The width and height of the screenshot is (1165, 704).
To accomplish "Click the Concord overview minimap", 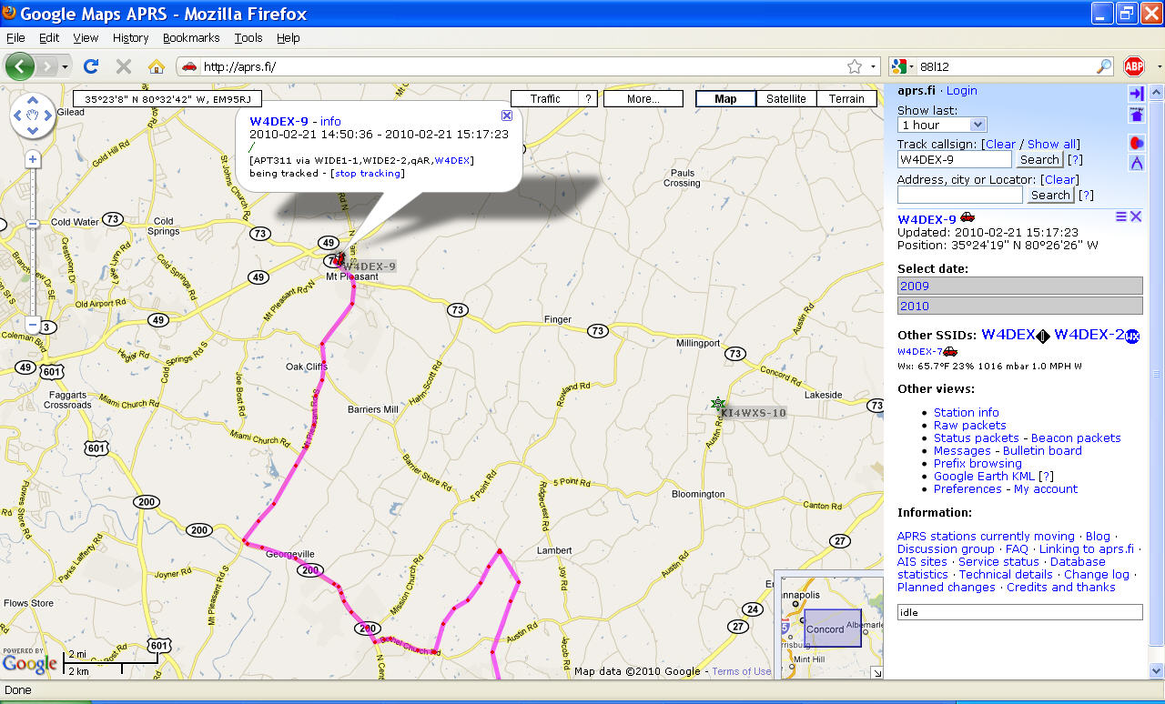I will pos(832,628).
